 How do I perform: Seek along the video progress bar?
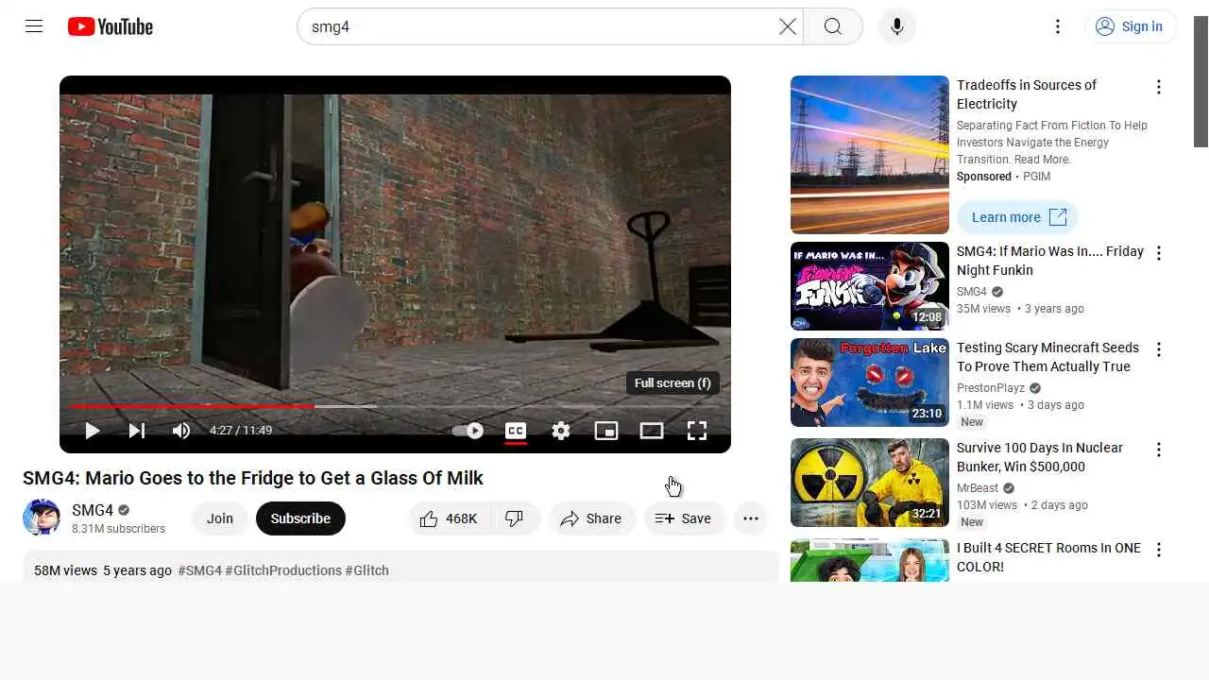(x=395, y=406)
